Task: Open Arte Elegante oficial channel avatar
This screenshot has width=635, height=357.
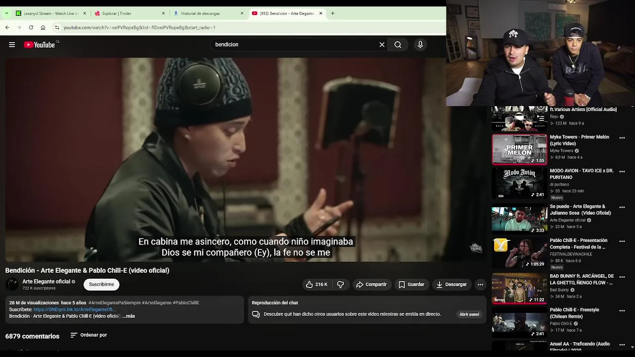Action: click(x=11, y=284)
